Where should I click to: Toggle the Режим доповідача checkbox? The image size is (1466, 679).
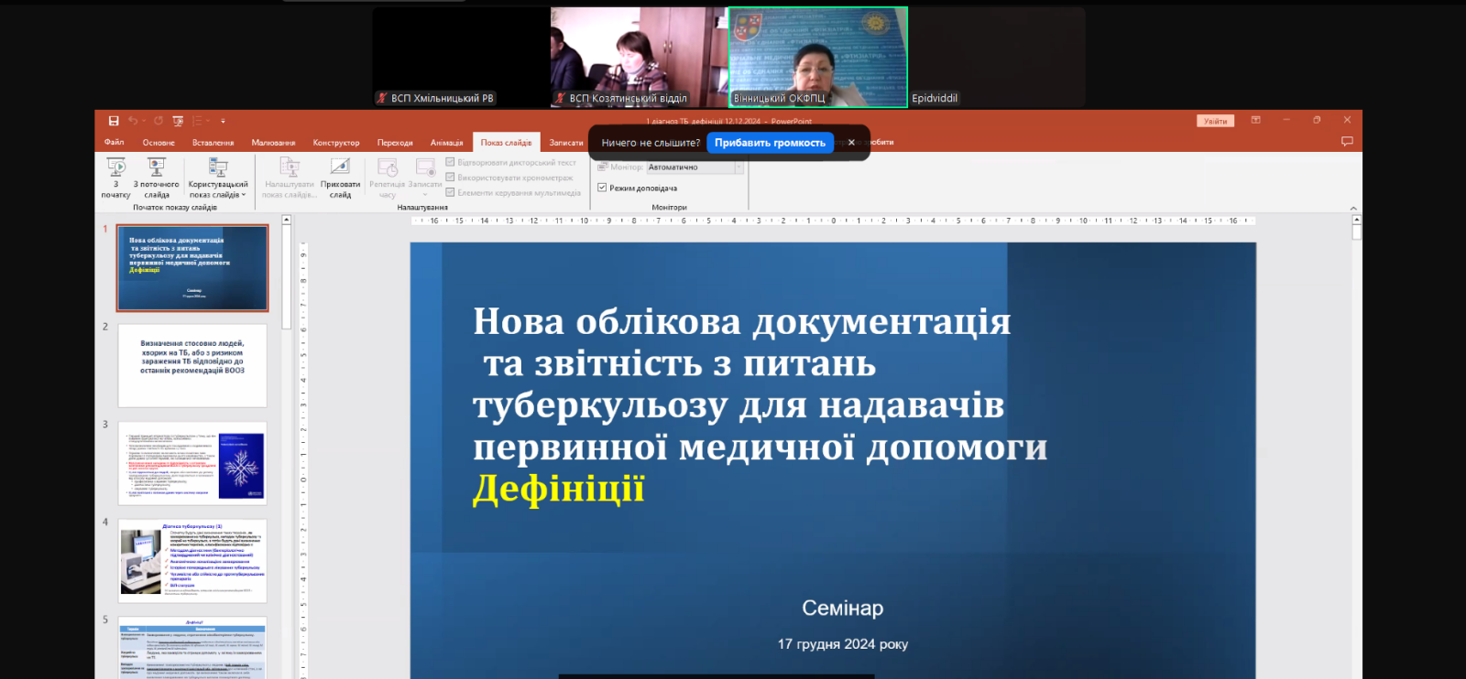tap(602, 188)
